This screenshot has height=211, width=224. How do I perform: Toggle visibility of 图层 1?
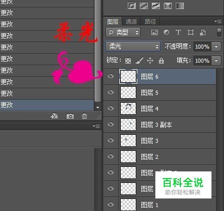[111, 204]
